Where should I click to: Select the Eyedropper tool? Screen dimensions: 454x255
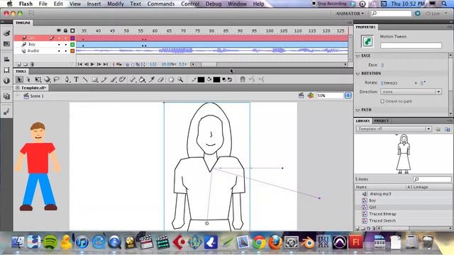tap(152, 79)
